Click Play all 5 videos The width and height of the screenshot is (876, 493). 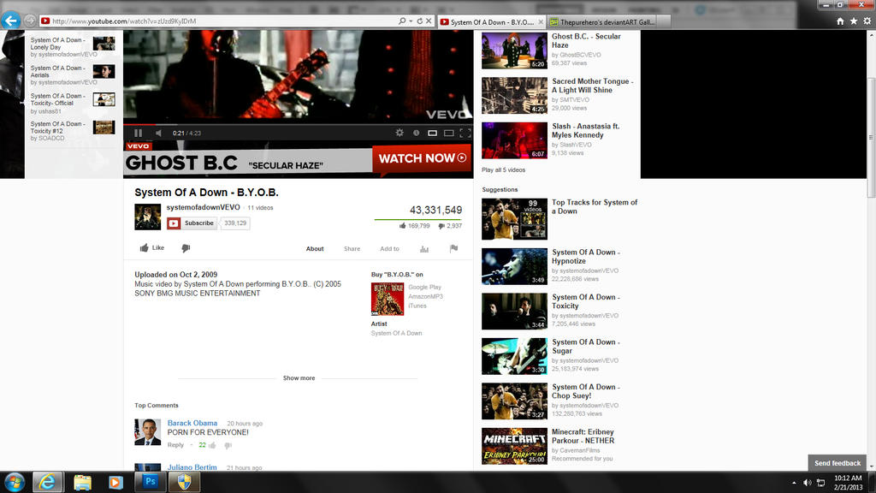click(503, 170)
